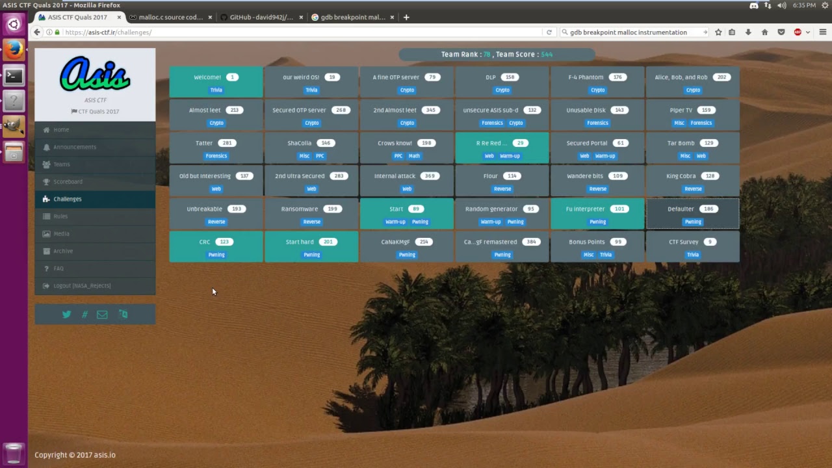The width and height of the screenshot is (832, 468).
Task: Open the Welcome! trivia challenge card
Action: [216, 83]
